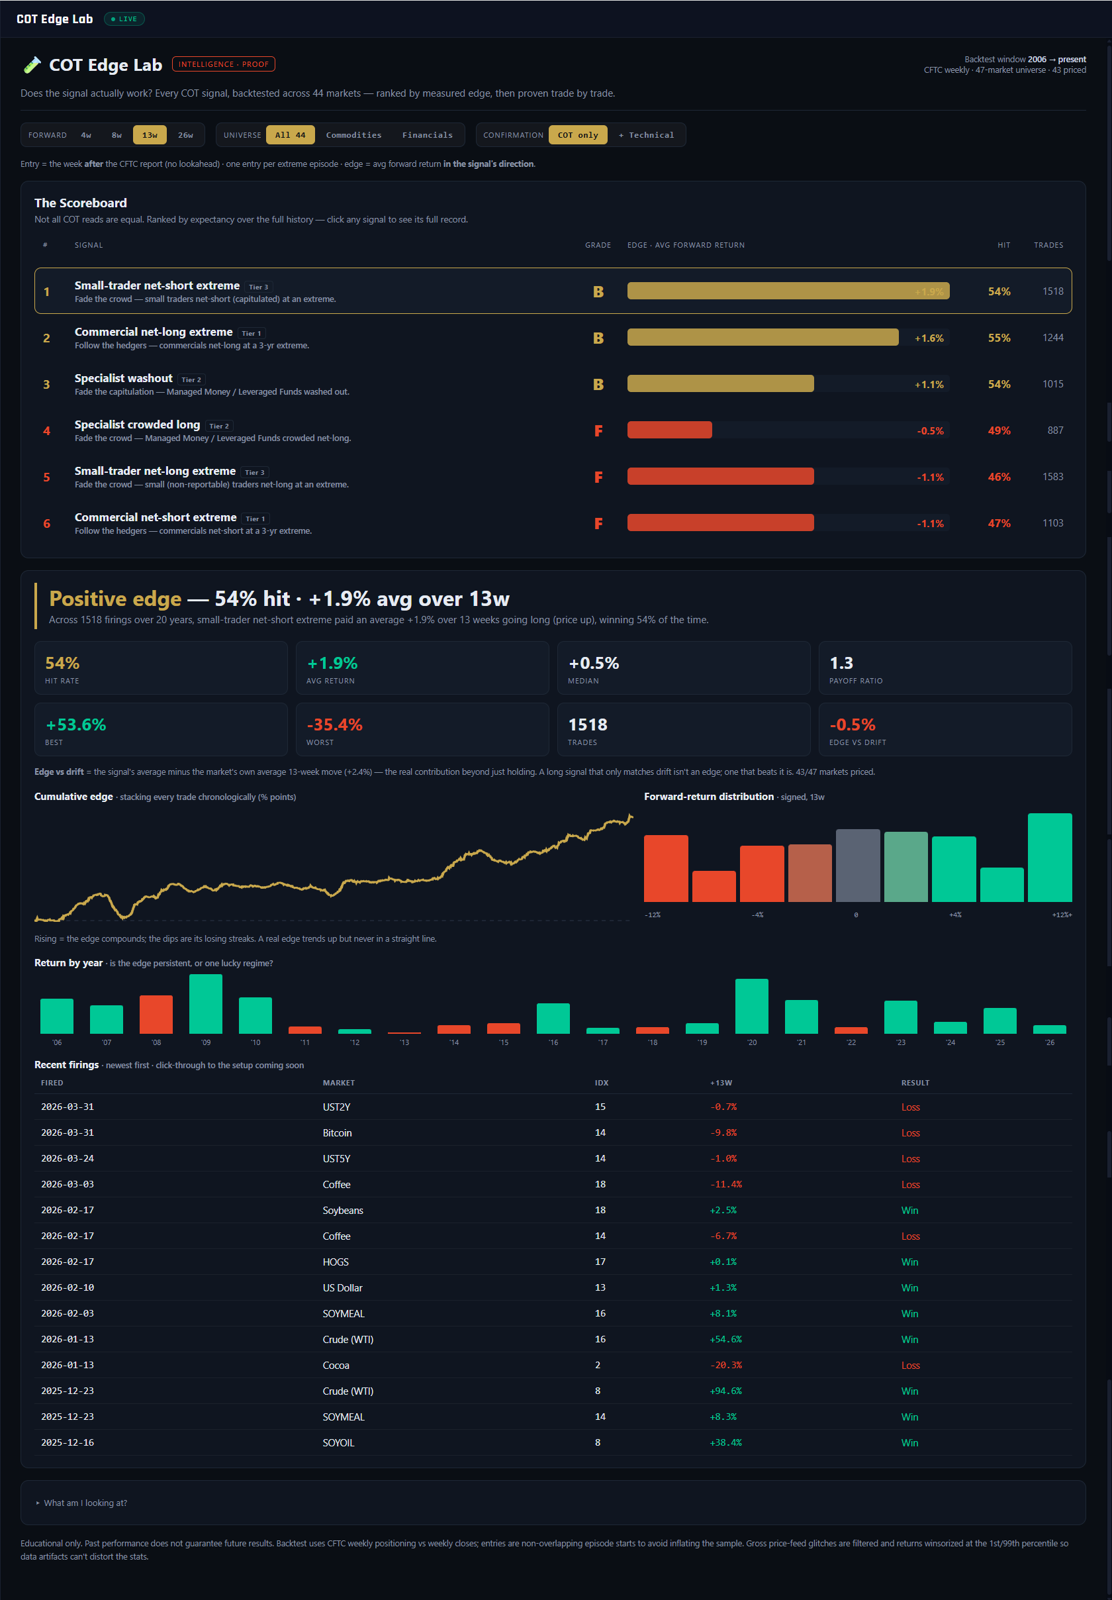The height and width of the screenshot is (1600, 1112).
Task: Click the grade F for Specialist crowded long
Action: tap(598, 430)
